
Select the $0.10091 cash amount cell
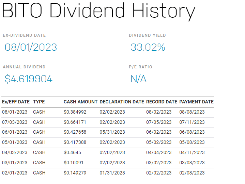[74, 163]
